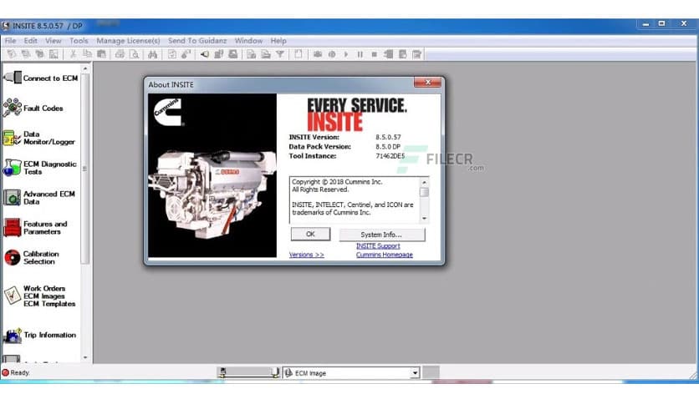Minimize the INSITE main window
Viewport: 699px width, 404px height.
(x=645, y=23)
